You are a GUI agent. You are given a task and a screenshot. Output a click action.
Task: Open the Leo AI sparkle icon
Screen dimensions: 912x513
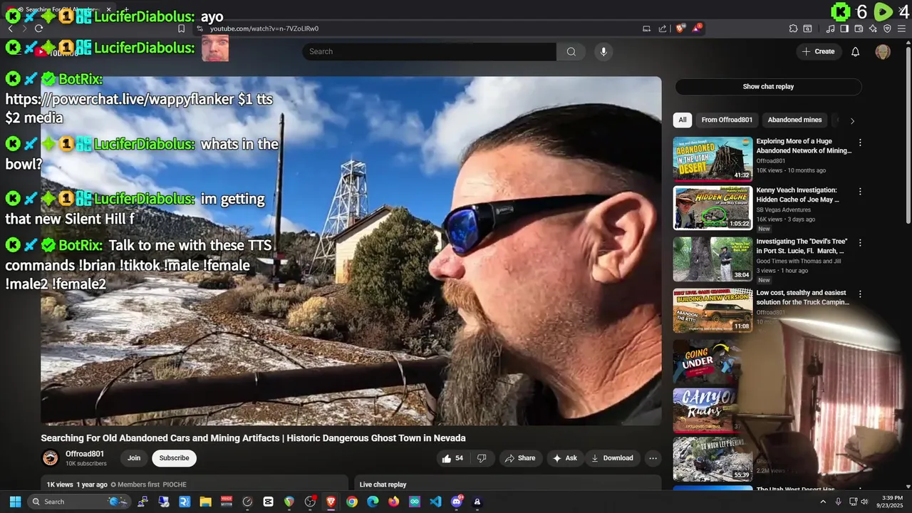click(874, 28)
